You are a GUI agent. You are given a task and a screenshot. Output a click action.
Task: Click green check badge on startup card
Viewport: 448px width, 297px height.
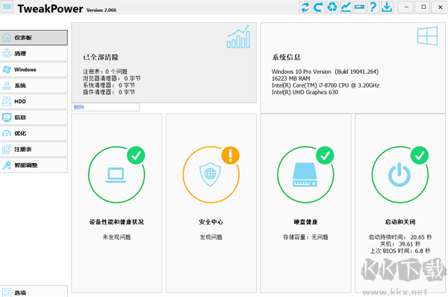[420, 156]
